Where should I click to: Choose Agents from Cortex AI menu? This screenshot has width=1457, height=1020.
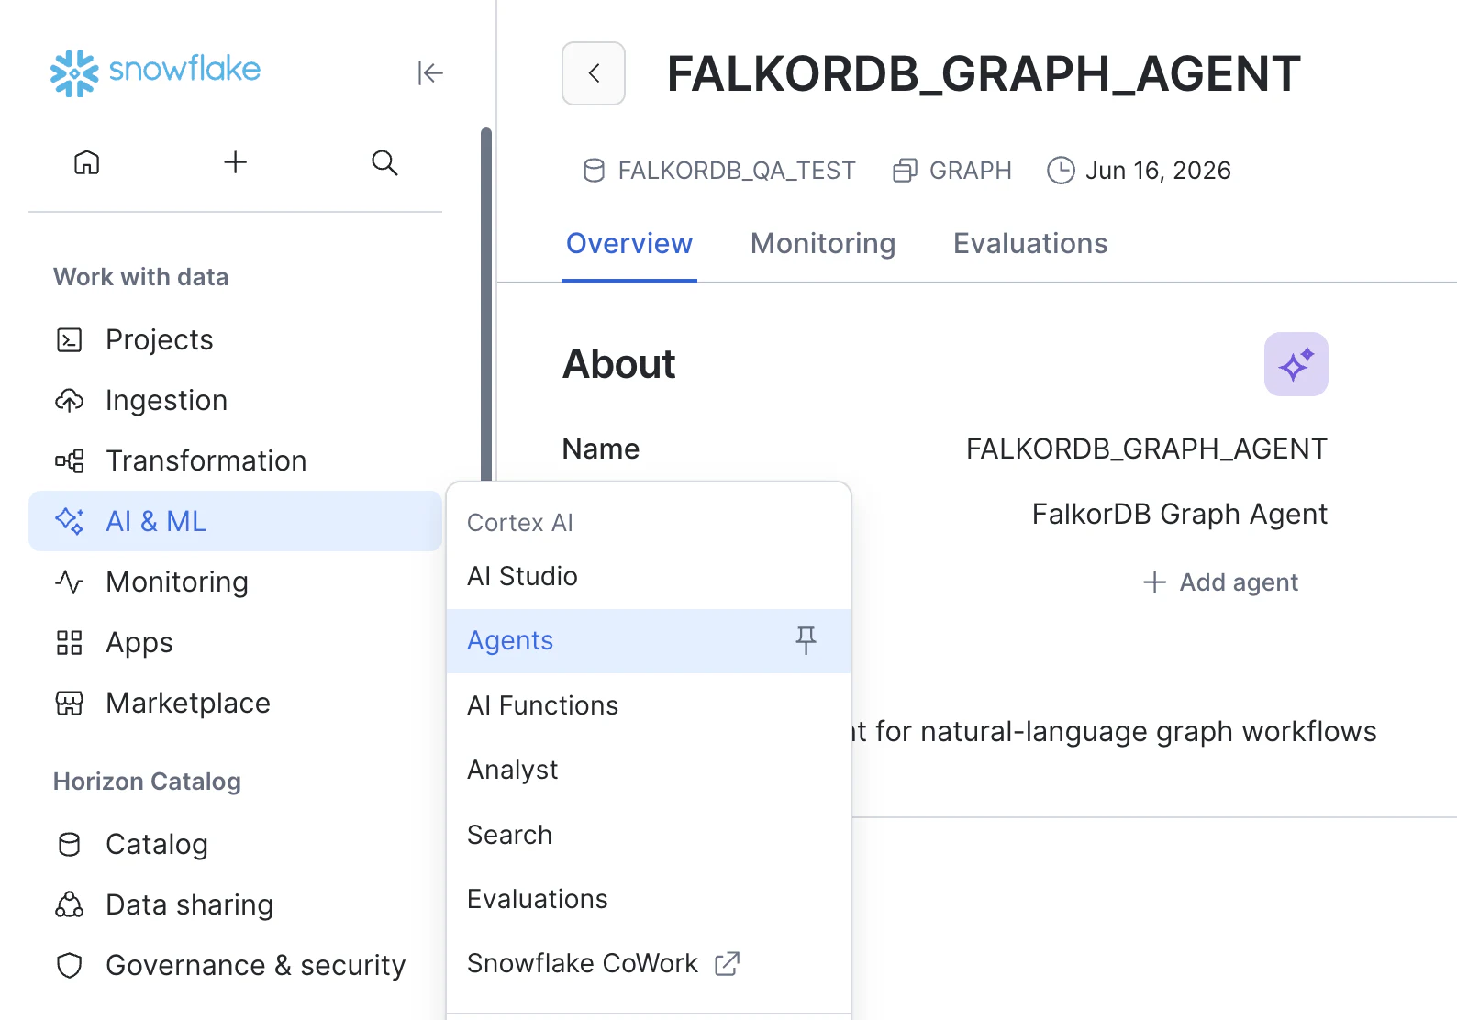(x=649, y=640)
